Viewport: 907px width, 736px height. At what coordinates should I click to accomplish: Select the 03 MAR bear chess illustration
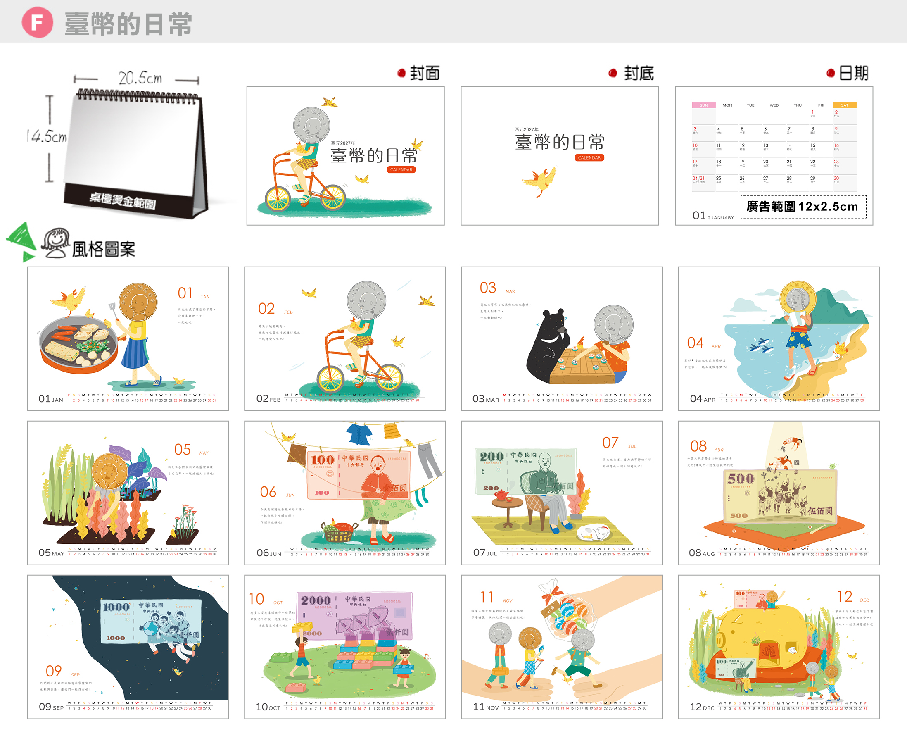point(562,338)
